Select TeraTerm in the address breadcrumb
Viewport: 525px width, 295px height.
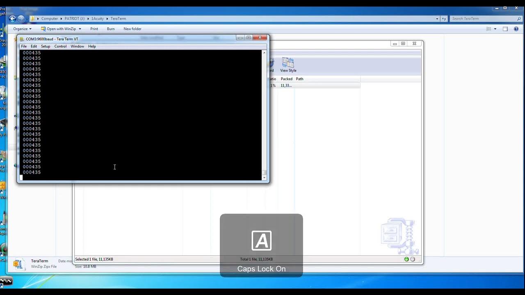click(x=118, y=18)
